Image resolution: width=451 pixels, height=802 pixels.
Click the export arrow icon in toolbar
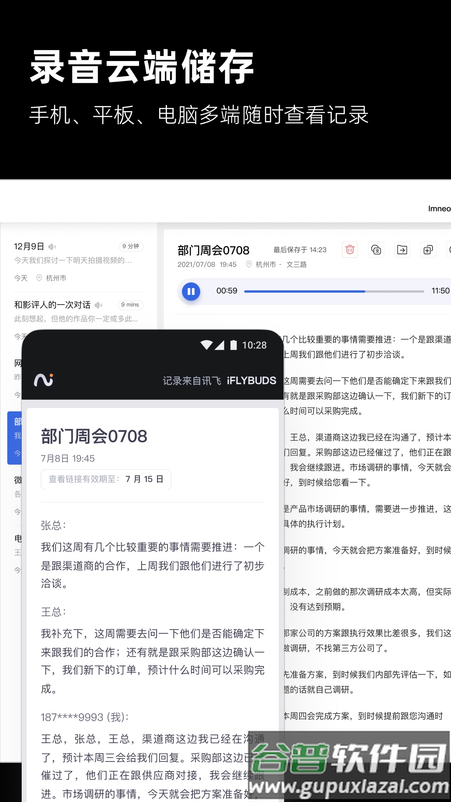402,250
